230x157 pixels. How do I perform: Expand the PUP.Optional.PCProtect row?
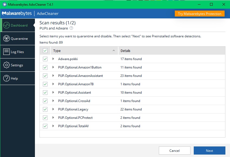(x=53, y=117)
